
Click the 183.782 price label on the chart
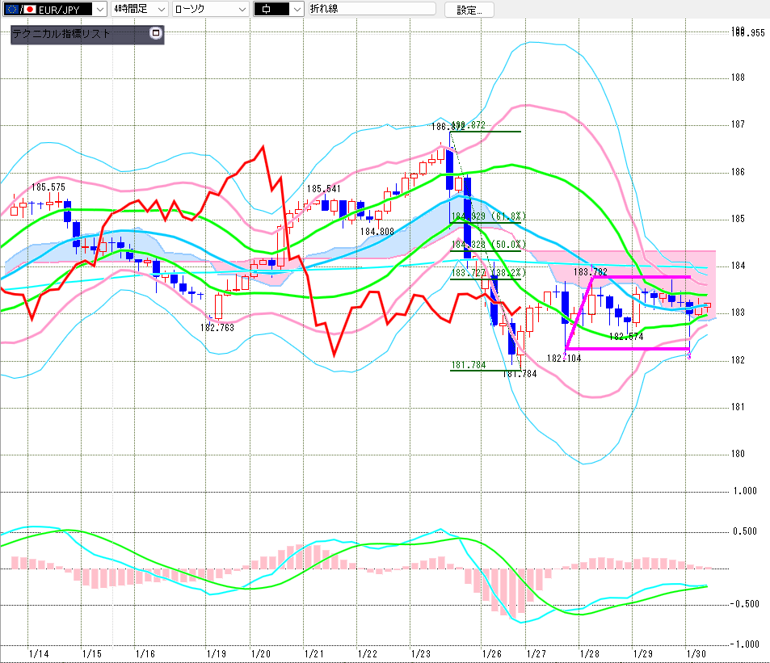click(x=591, y=272)
